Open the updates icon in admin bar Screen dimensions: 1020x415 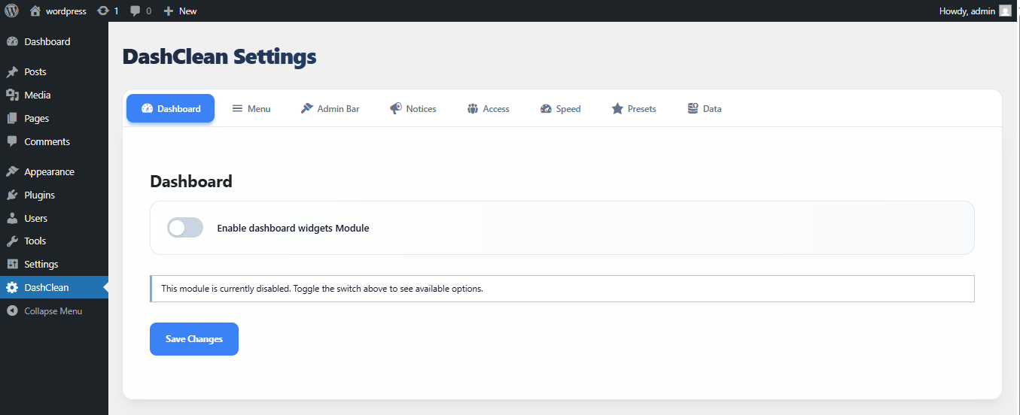coord(103,11)
